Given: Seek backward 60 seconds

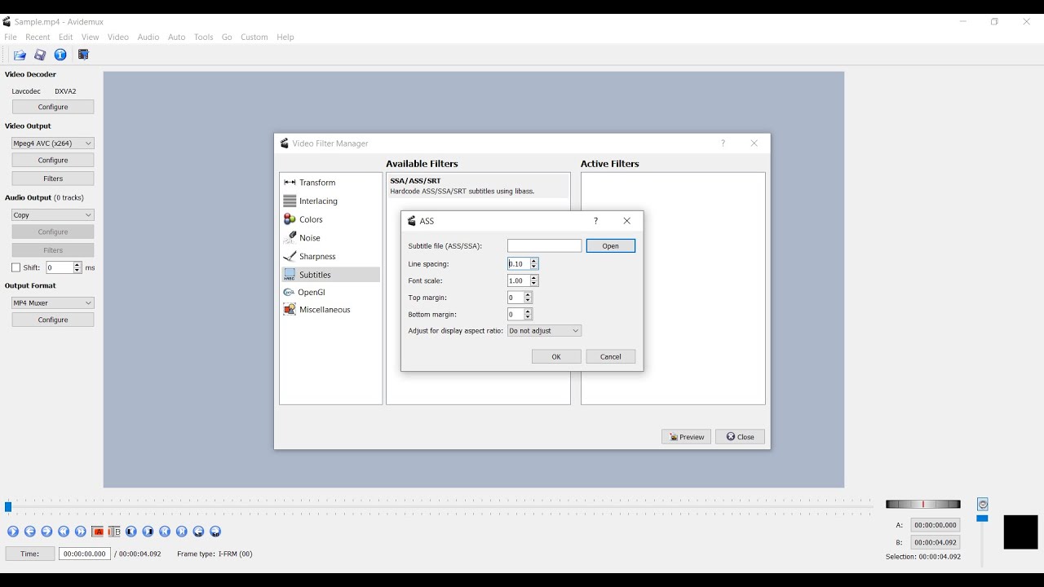Looking at the screenshot, I should 198,532.
